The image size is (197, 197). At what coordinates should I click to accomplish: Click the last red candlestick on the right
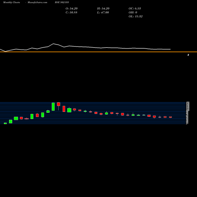[x=170, y=117]
